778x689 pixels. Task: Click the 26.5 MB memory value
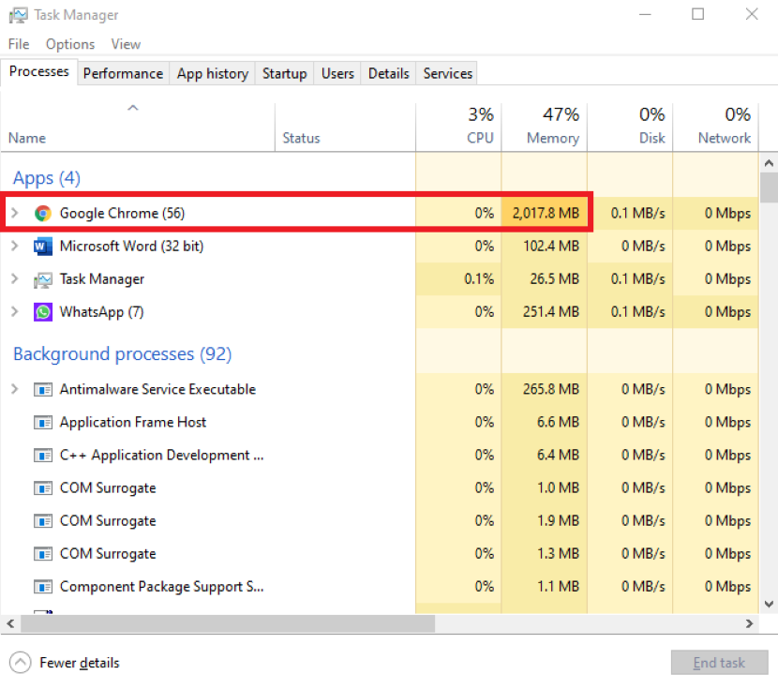[555, 279]
